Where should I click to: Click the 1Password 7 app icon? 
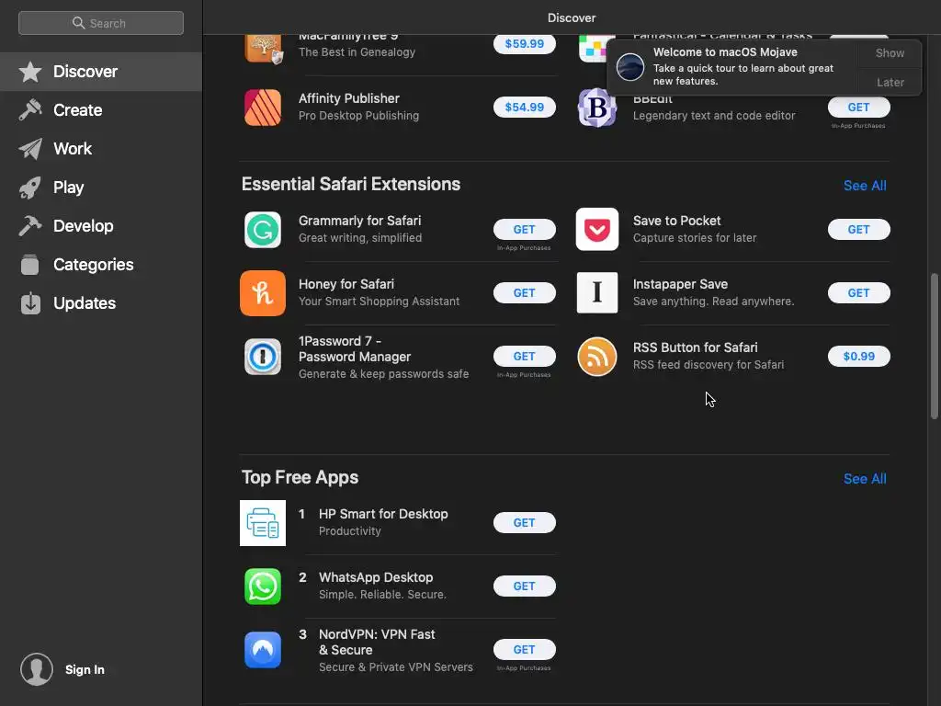click(263, 357)
